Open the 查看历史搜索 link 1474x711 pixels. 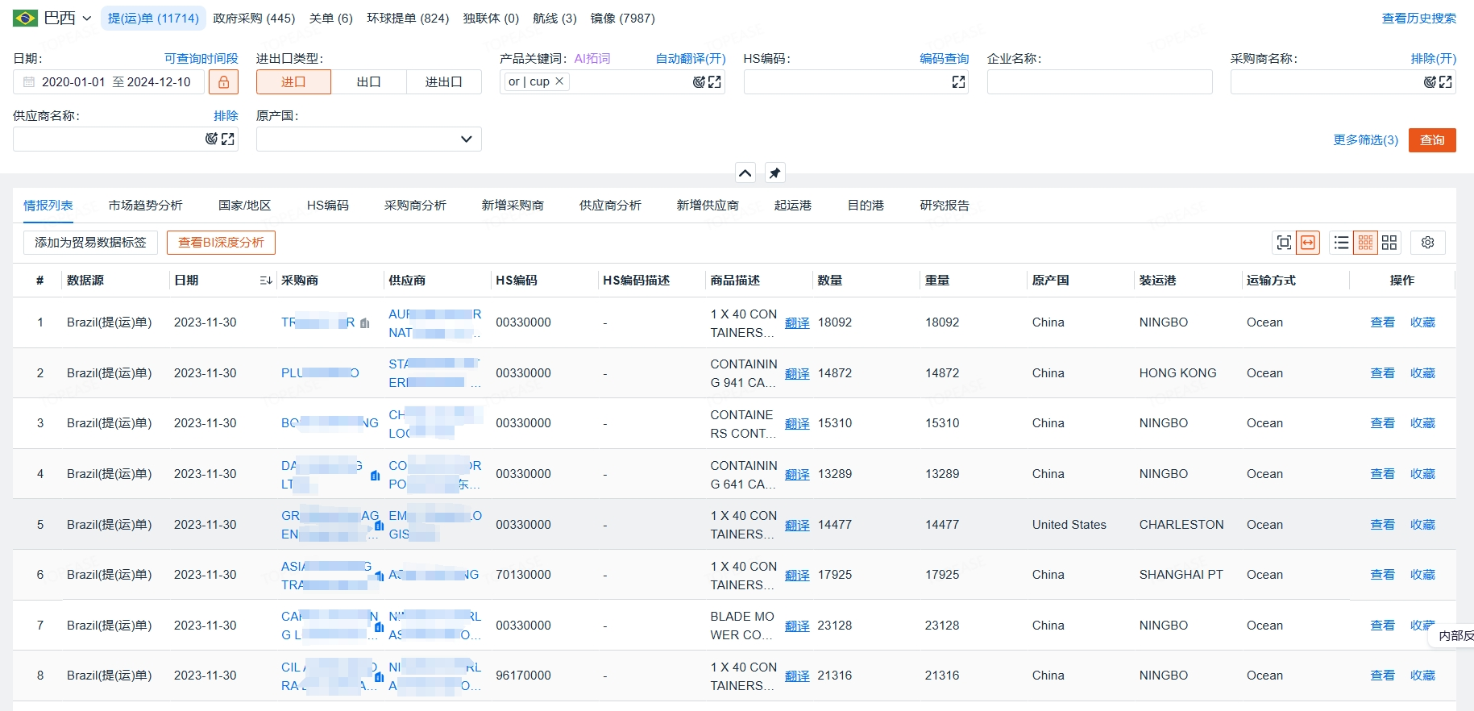1418,19
